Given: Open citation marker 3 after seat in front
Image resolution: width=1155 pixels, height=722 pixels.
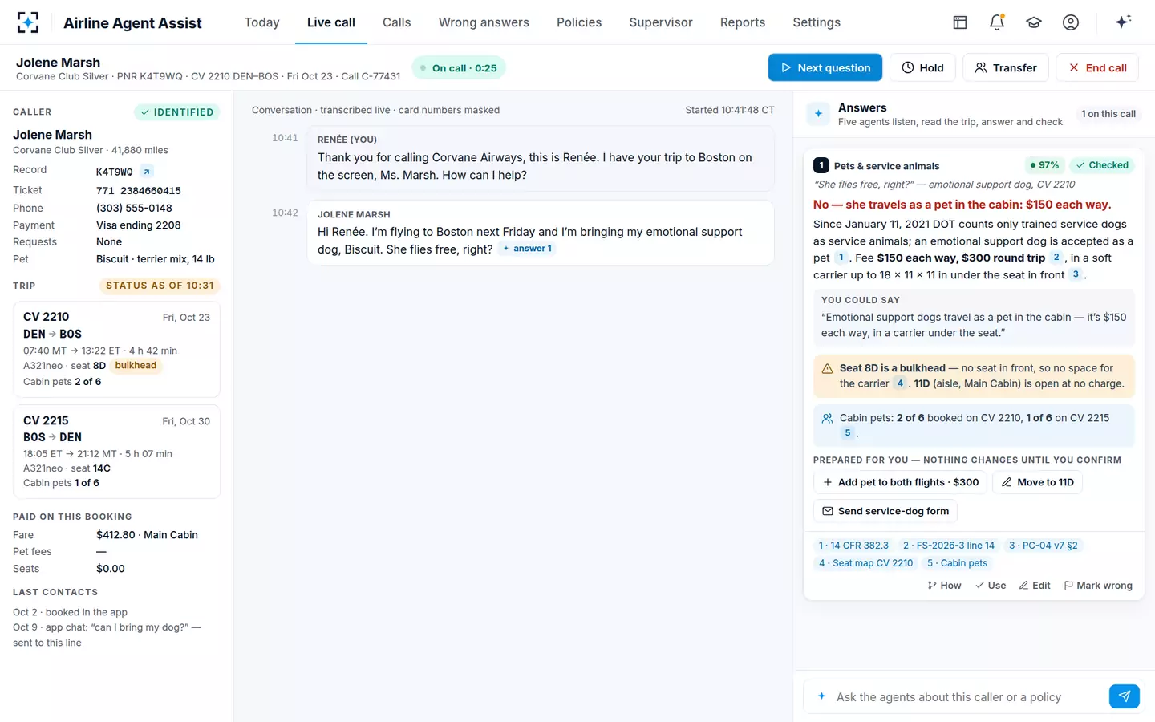Looking at the screenshot, I should click(x=1076, y=274).
